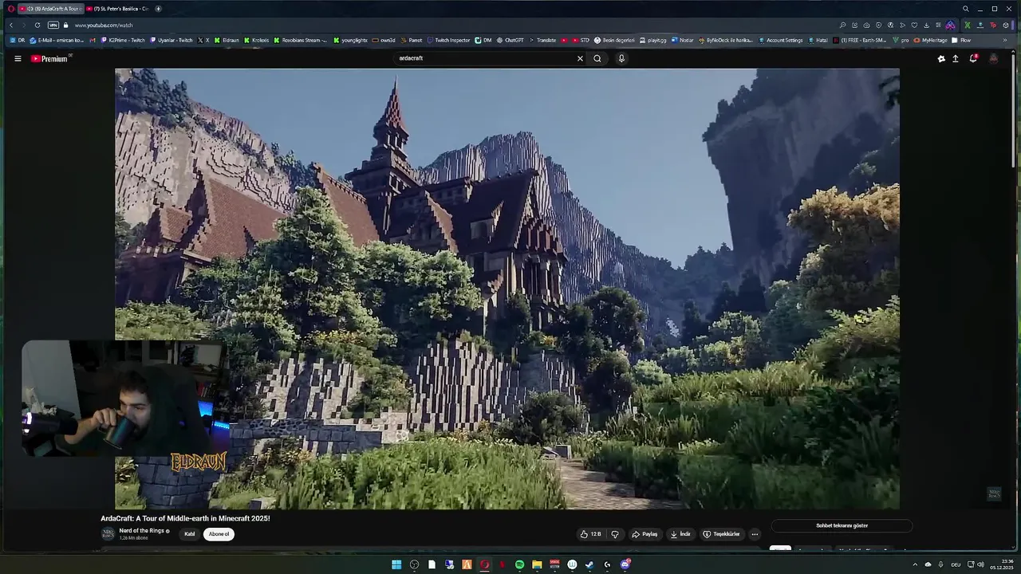Click the video player to pause
This screenshot has width=1021, height=574.
tap(507, 289)
